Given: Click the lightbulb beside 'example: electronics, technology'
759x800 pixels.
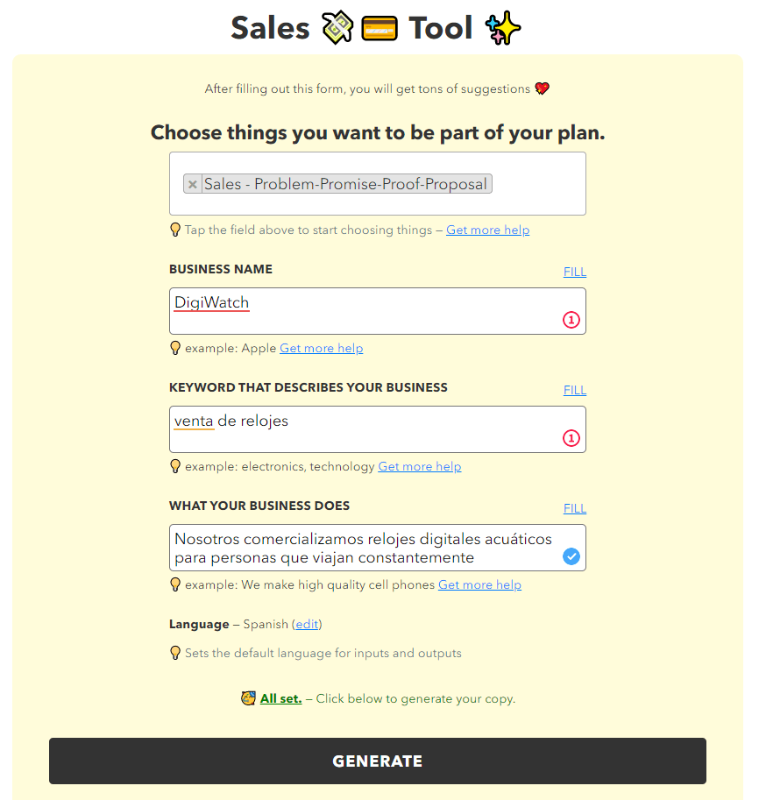Looking at the screenshot, I should [x=175, y=466].
